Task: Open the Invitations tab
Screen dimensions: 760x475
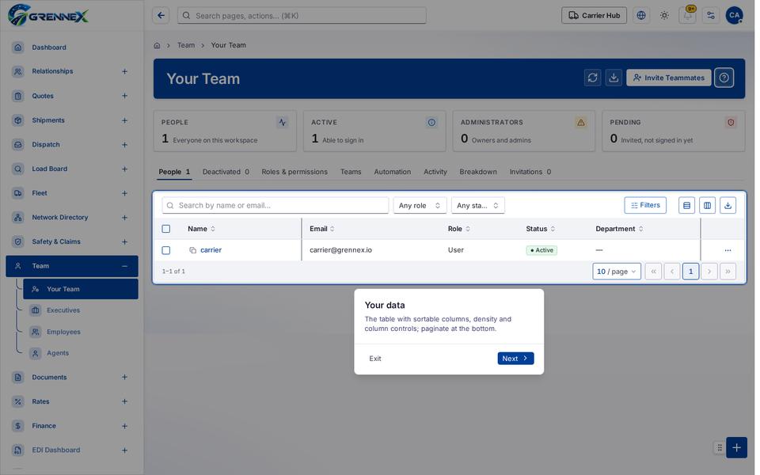Action: click(530, 172)
